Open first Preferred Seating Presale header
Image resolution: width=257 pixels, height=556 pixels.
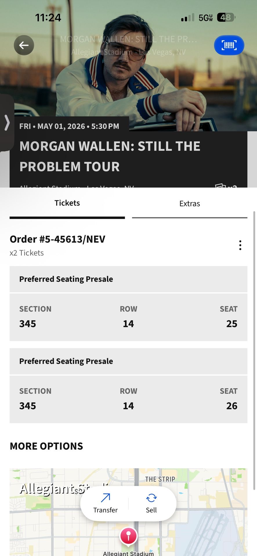tap(128, 279)
